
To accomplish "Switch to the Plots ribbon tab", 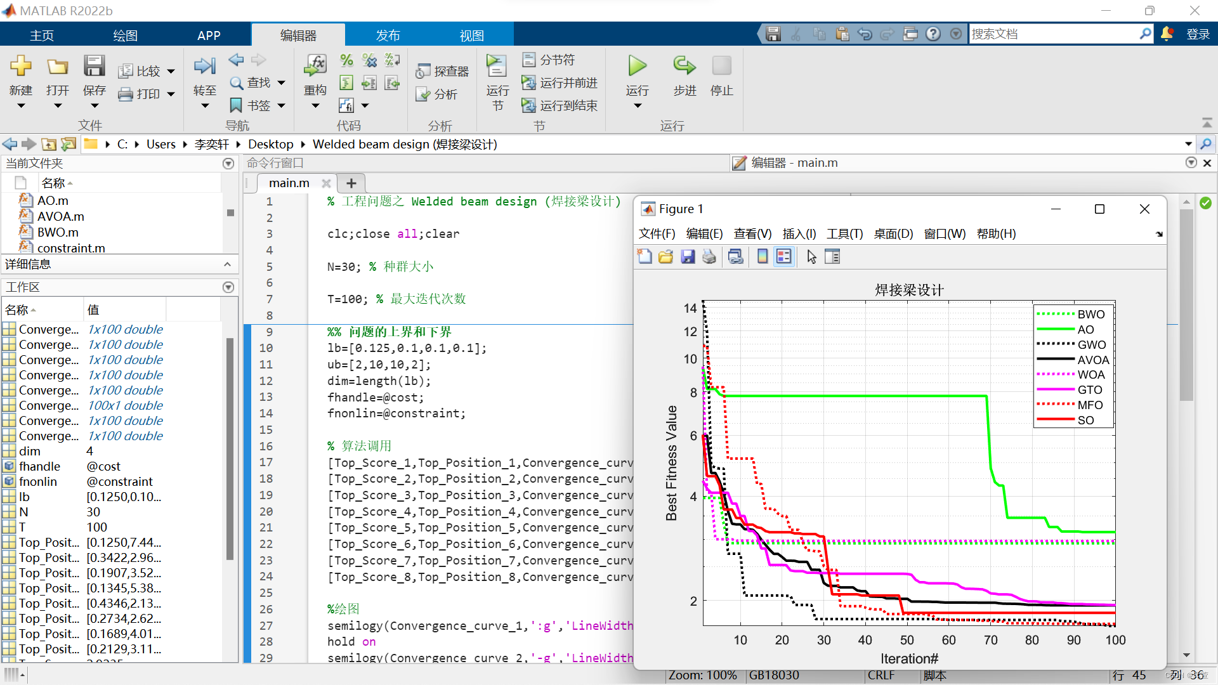I will click(125, 36).
